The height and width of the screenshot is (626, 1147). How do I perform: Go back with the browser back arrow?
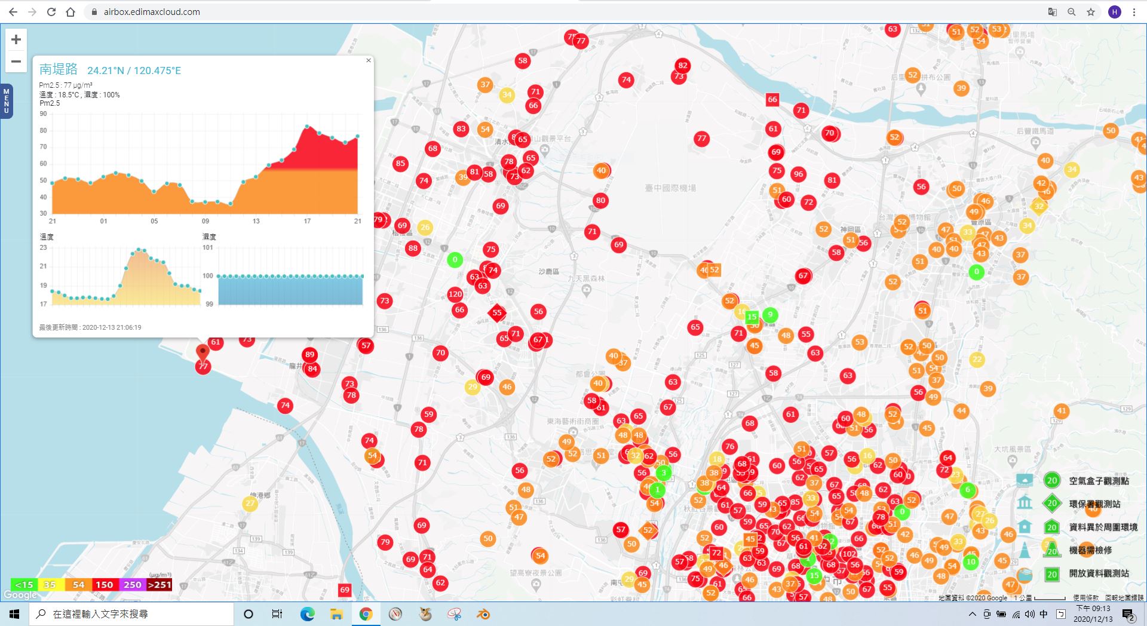(x=13, y=12)
